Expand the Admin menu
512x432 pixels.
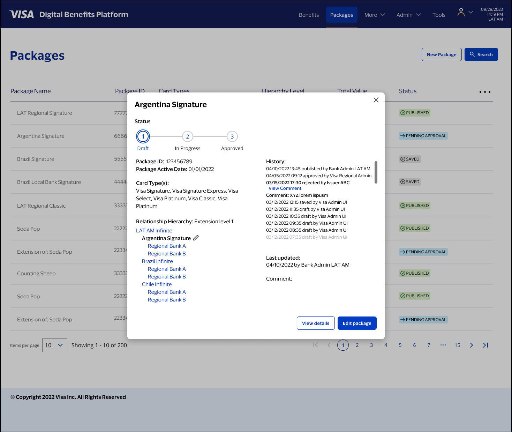click(x=408, y=15)
